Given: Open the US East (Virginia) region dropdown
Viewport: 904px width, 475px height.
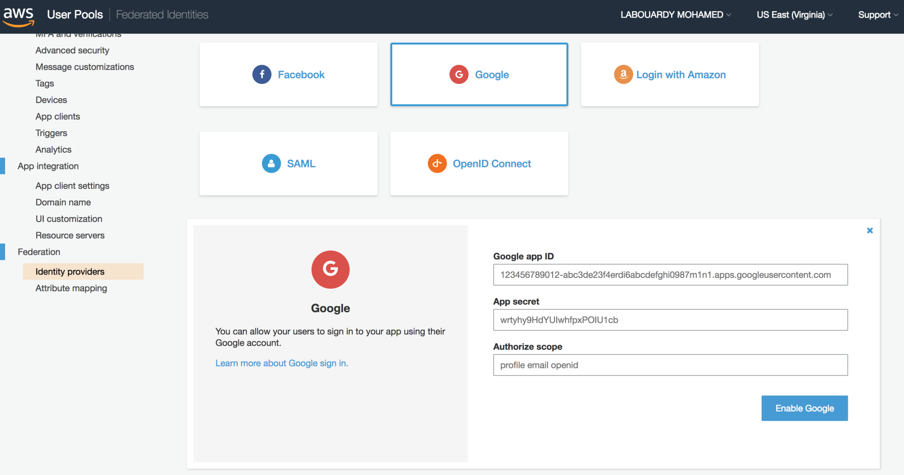Looking at the screenshot, I should [795, 15].
